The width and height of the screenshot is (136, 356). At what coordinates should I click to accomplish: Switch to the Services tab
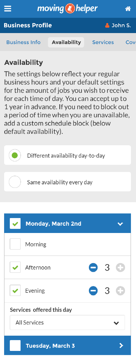pos(103,43)
